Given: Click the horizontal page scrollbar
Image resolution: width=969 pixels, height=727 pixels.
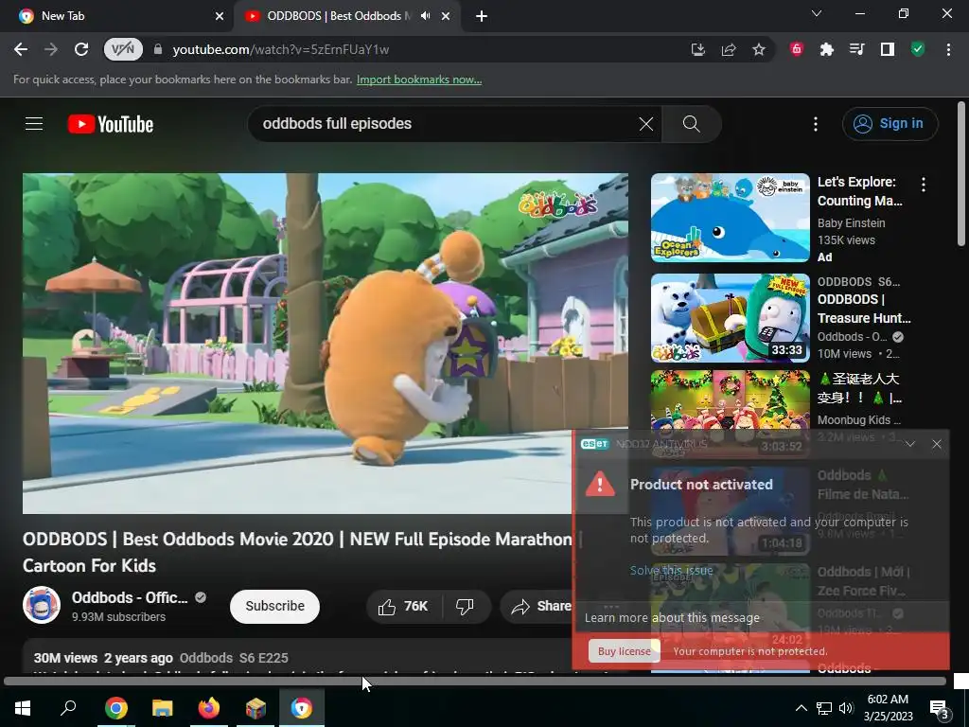Looking at the screenshot, I should (x=475, y=682).
